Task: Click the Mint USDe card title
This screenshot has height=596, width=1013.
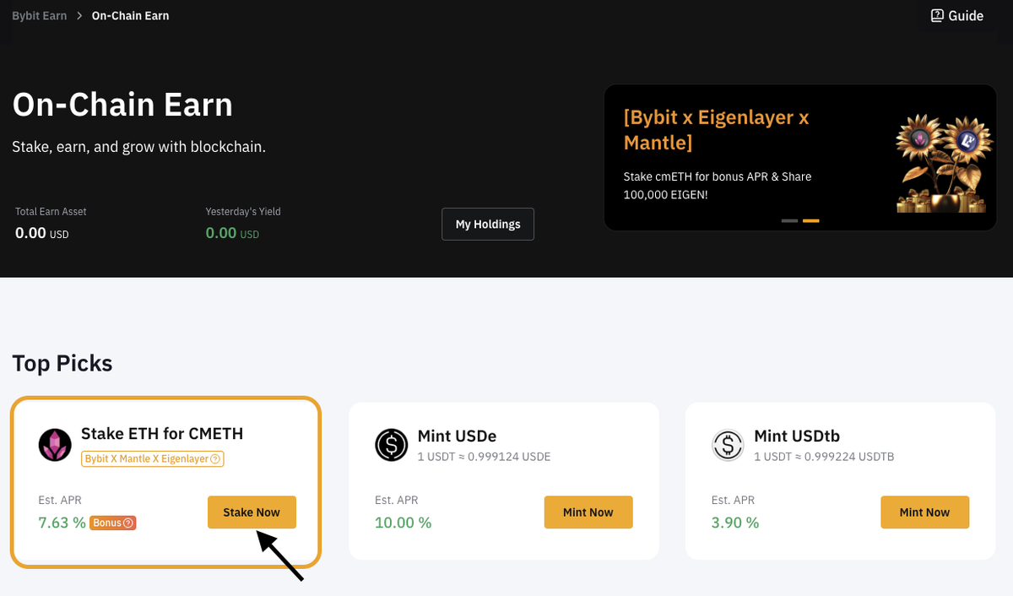Action: coord(457,436)
